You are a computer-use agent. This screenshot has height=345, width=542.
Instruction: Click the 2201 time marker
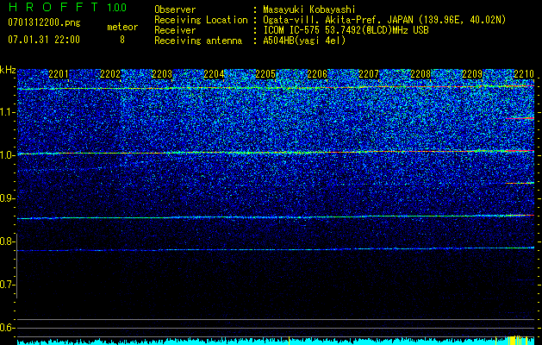click(59, 74)
